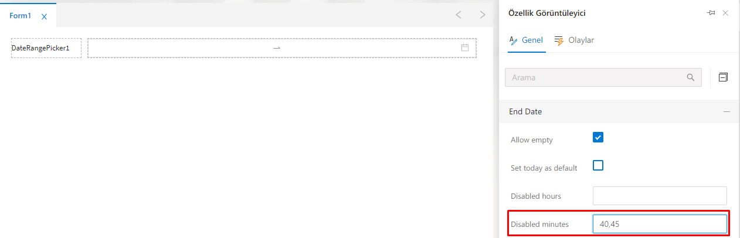Click the collapse-all icon beside the search box

point(723,77)
